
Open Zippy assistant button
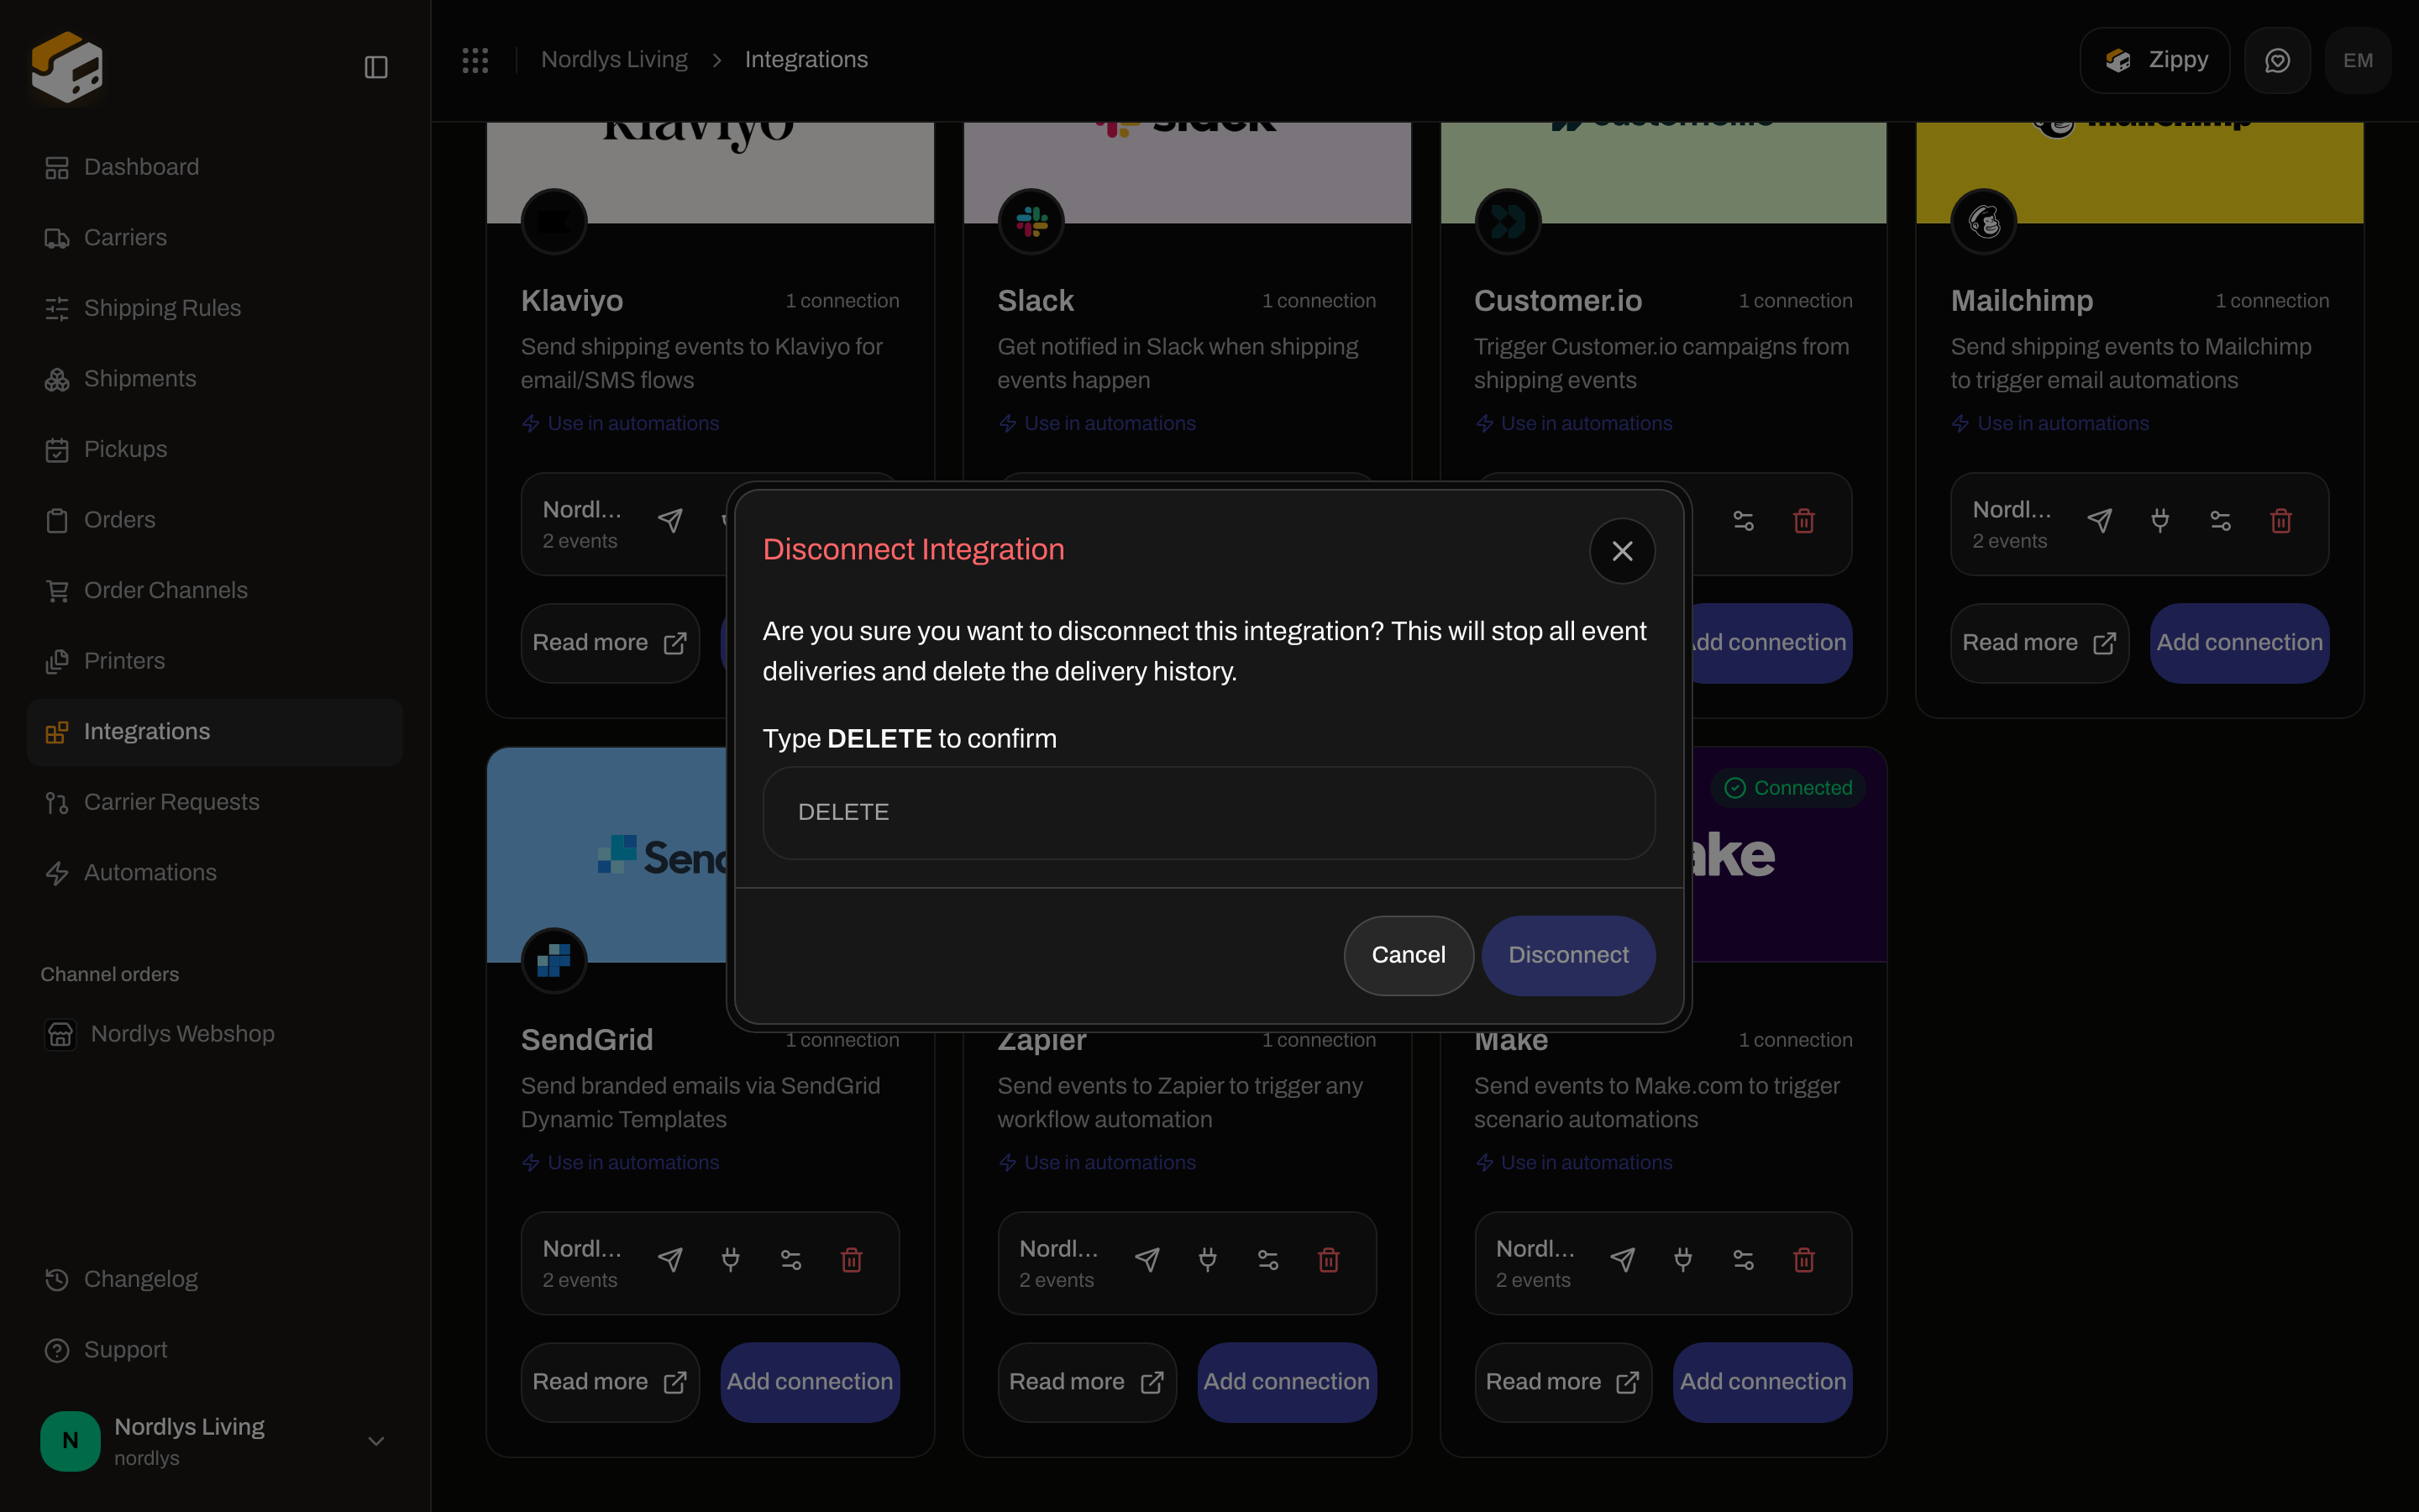2154,60
